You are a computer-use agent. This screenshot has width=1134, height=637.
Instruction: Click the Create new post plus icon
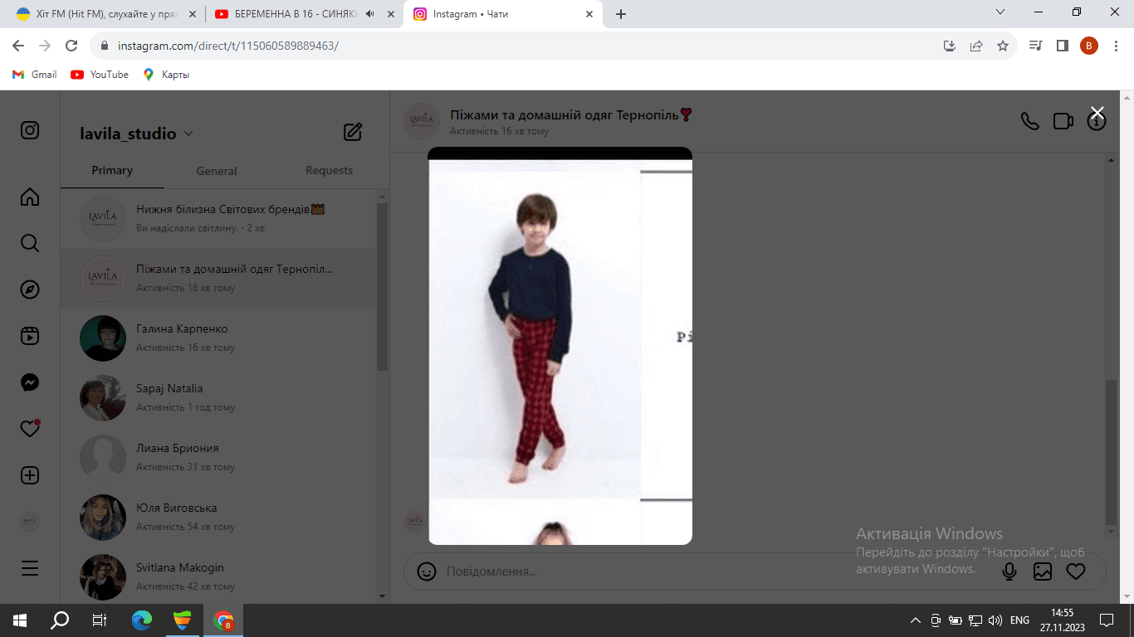click(x=30, y=475)
